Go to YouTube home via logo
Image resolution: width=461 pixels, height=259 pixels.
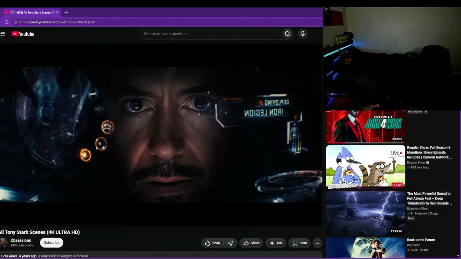[x=23, y=34]
